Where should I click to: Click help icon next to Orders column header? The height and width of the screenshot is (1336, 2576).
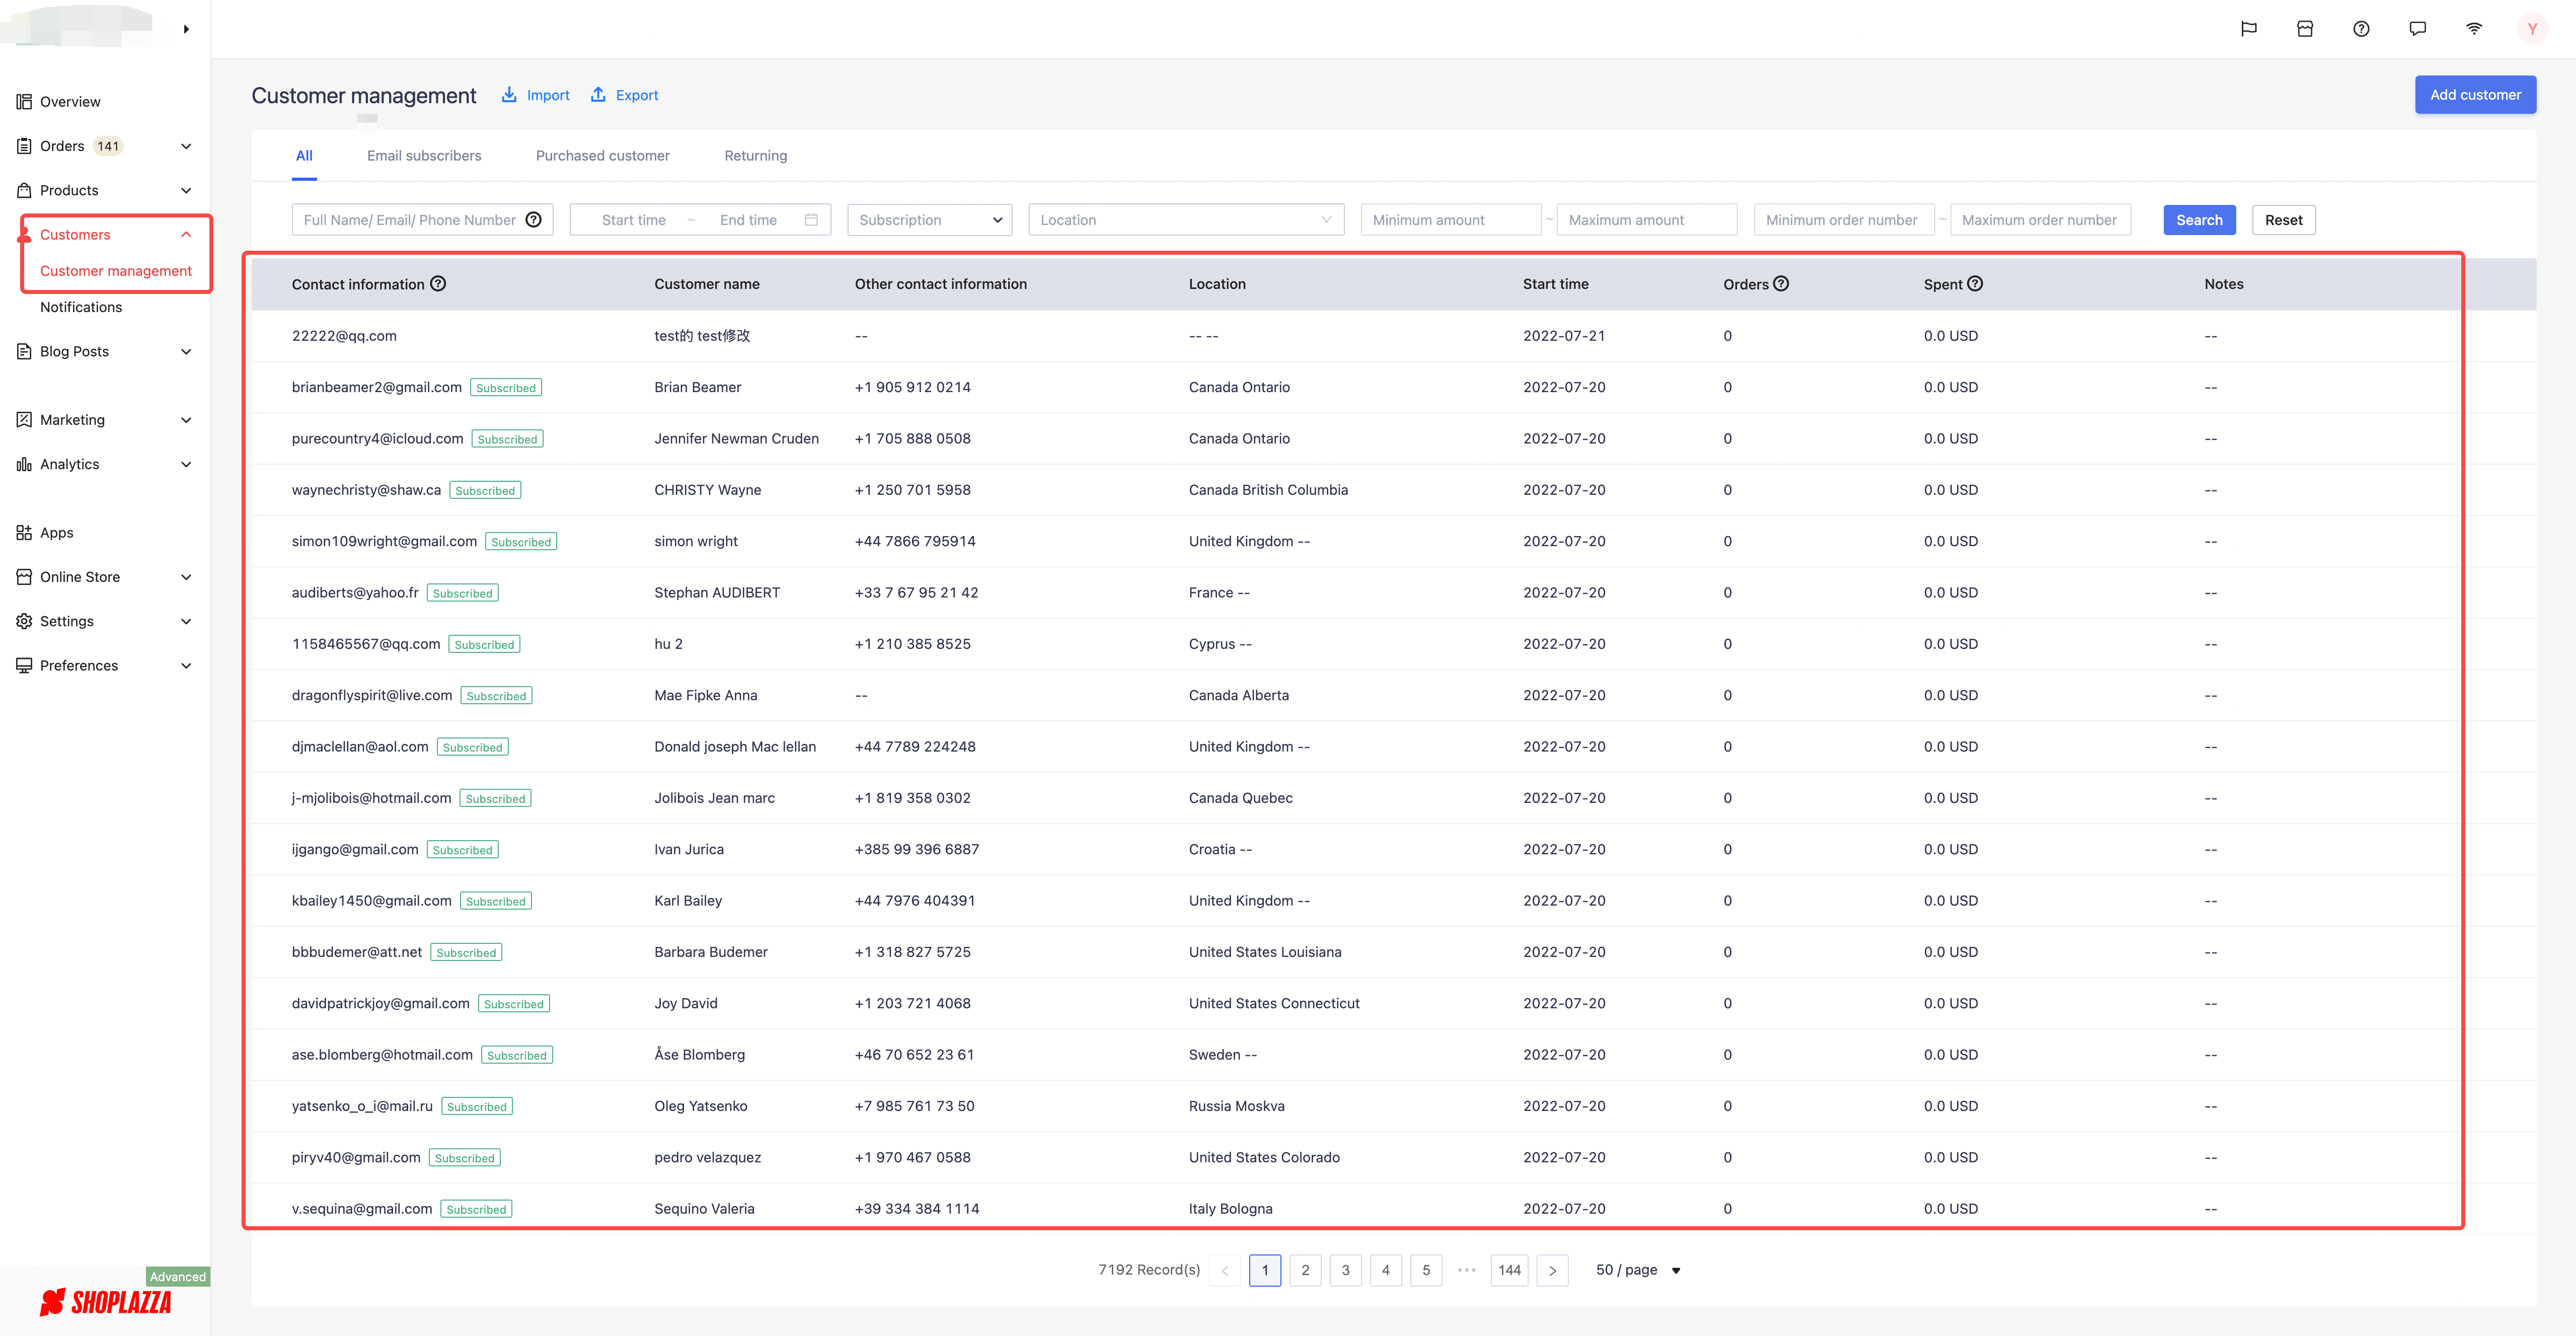coord(1781,284)
